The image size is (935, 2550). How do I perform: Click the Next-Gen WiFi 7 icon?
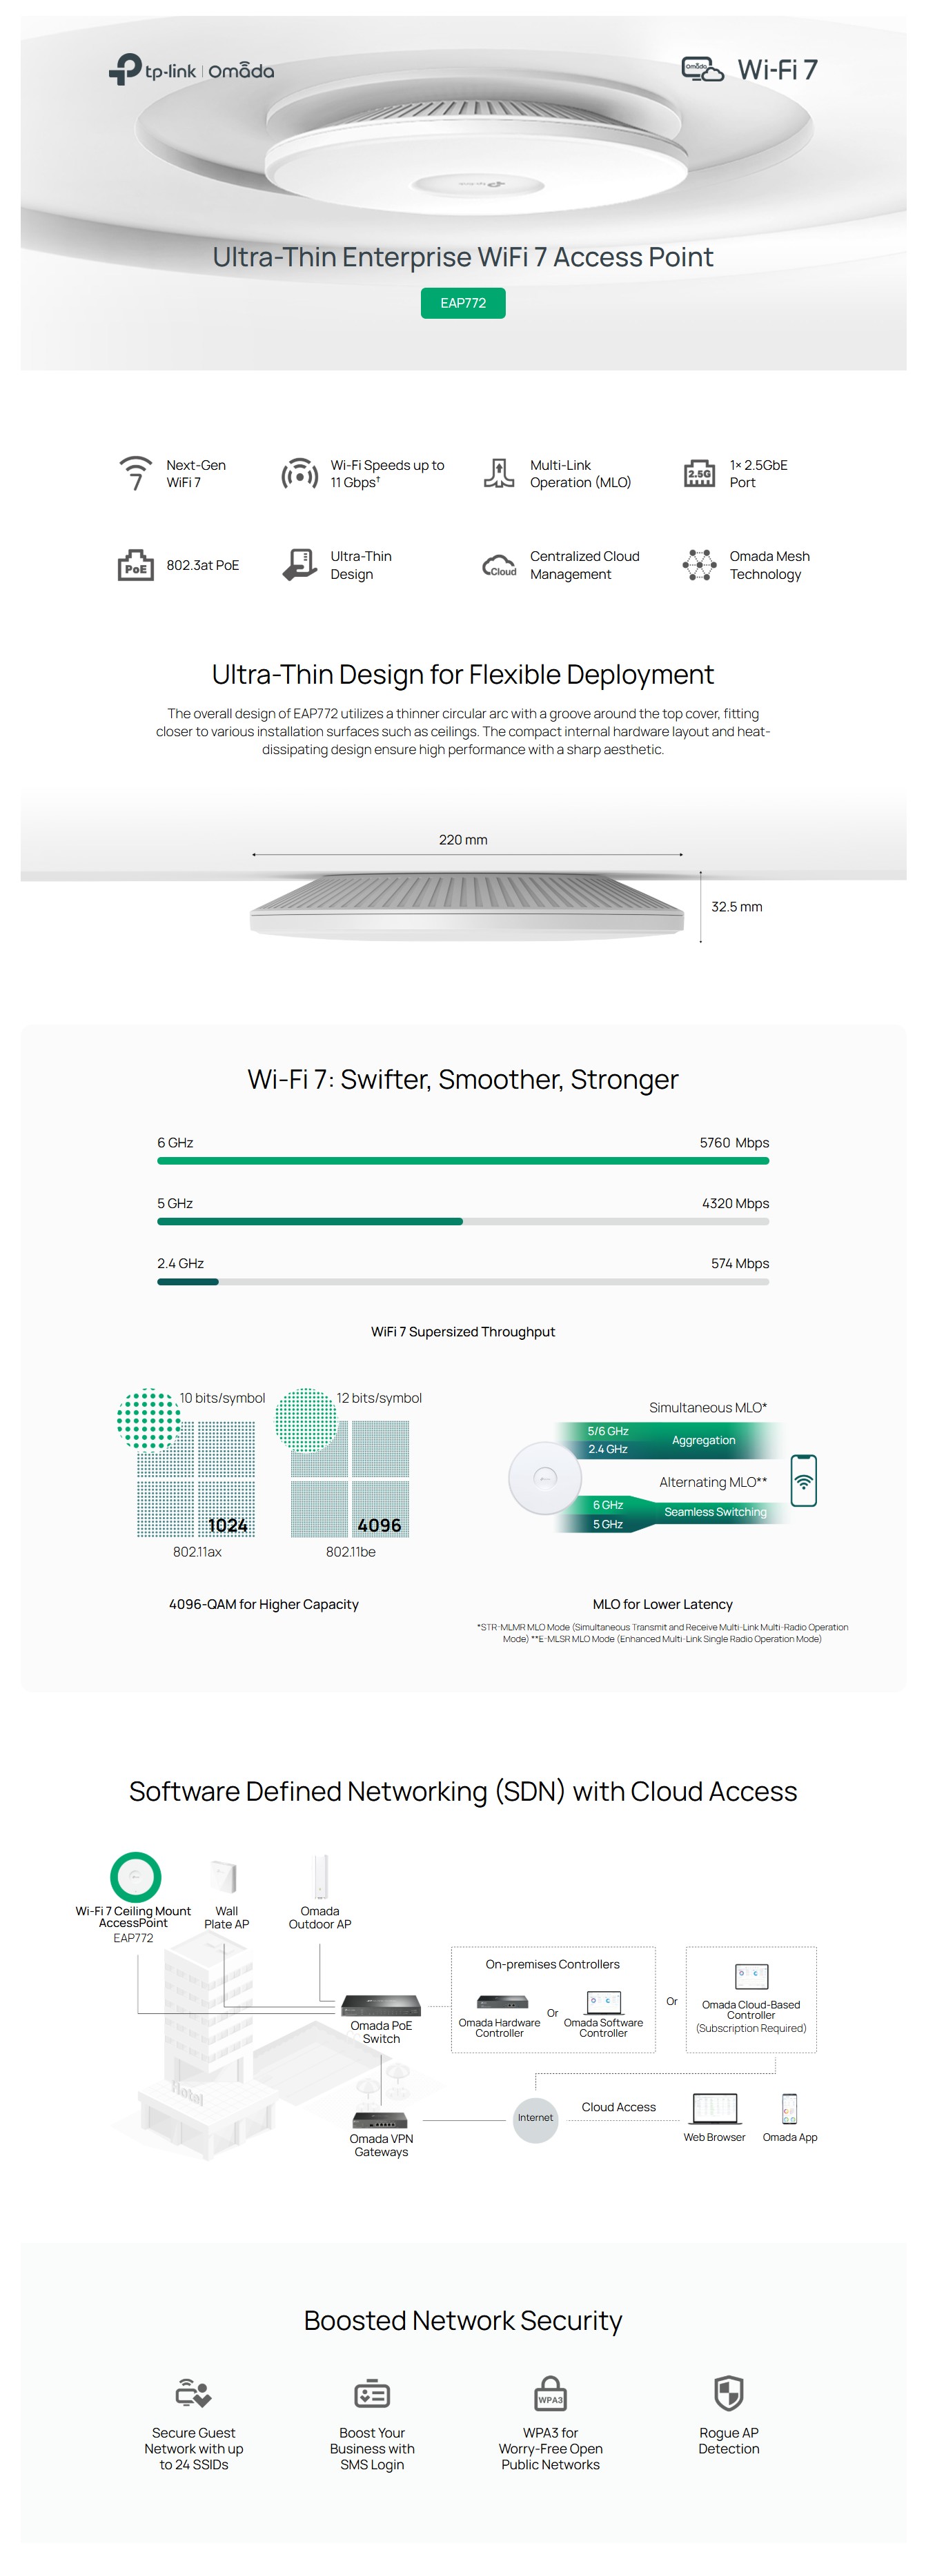[136, 473]
